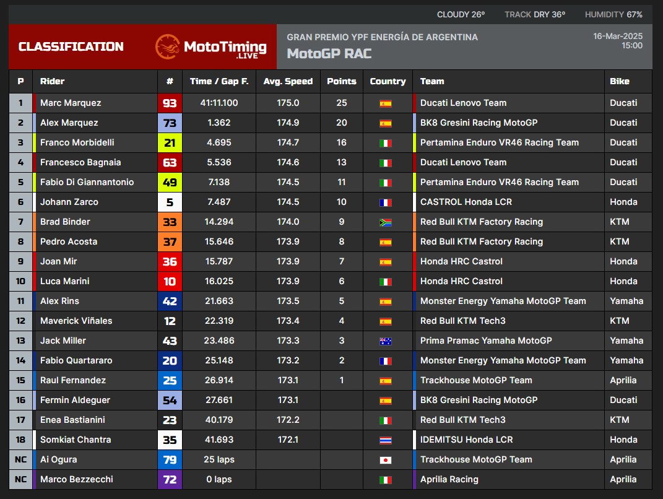Click the CLASSIFICATION title
Viewport: 663px width, 499px height.
coord(71,46)
